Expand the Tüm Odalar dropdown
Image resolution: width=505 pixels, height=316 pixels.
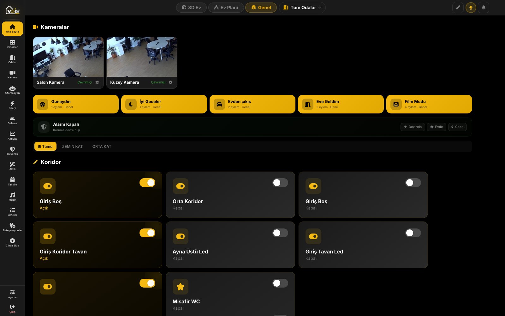[302, 8]
